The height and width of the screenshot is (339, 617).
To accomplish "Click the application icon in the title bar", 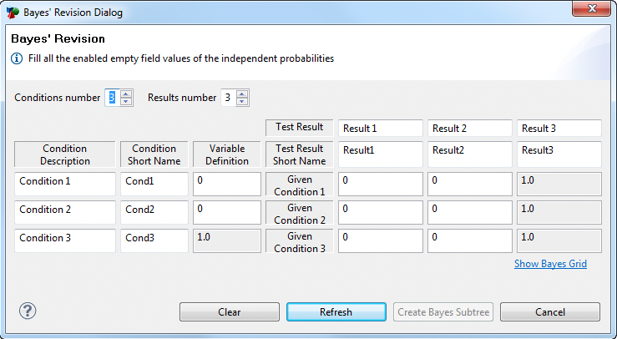I will tap(13, 13).
